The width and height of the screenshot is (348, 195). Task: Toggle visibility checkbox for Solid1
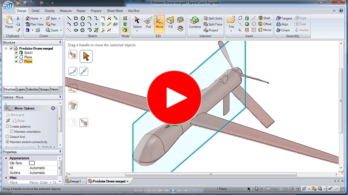pos(16,53)
